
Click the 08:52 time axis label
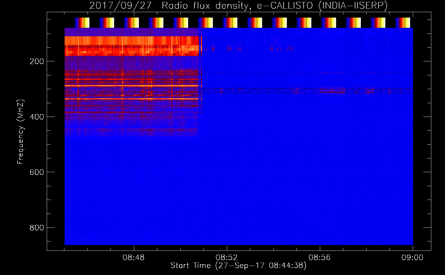(x=227, y=258)
